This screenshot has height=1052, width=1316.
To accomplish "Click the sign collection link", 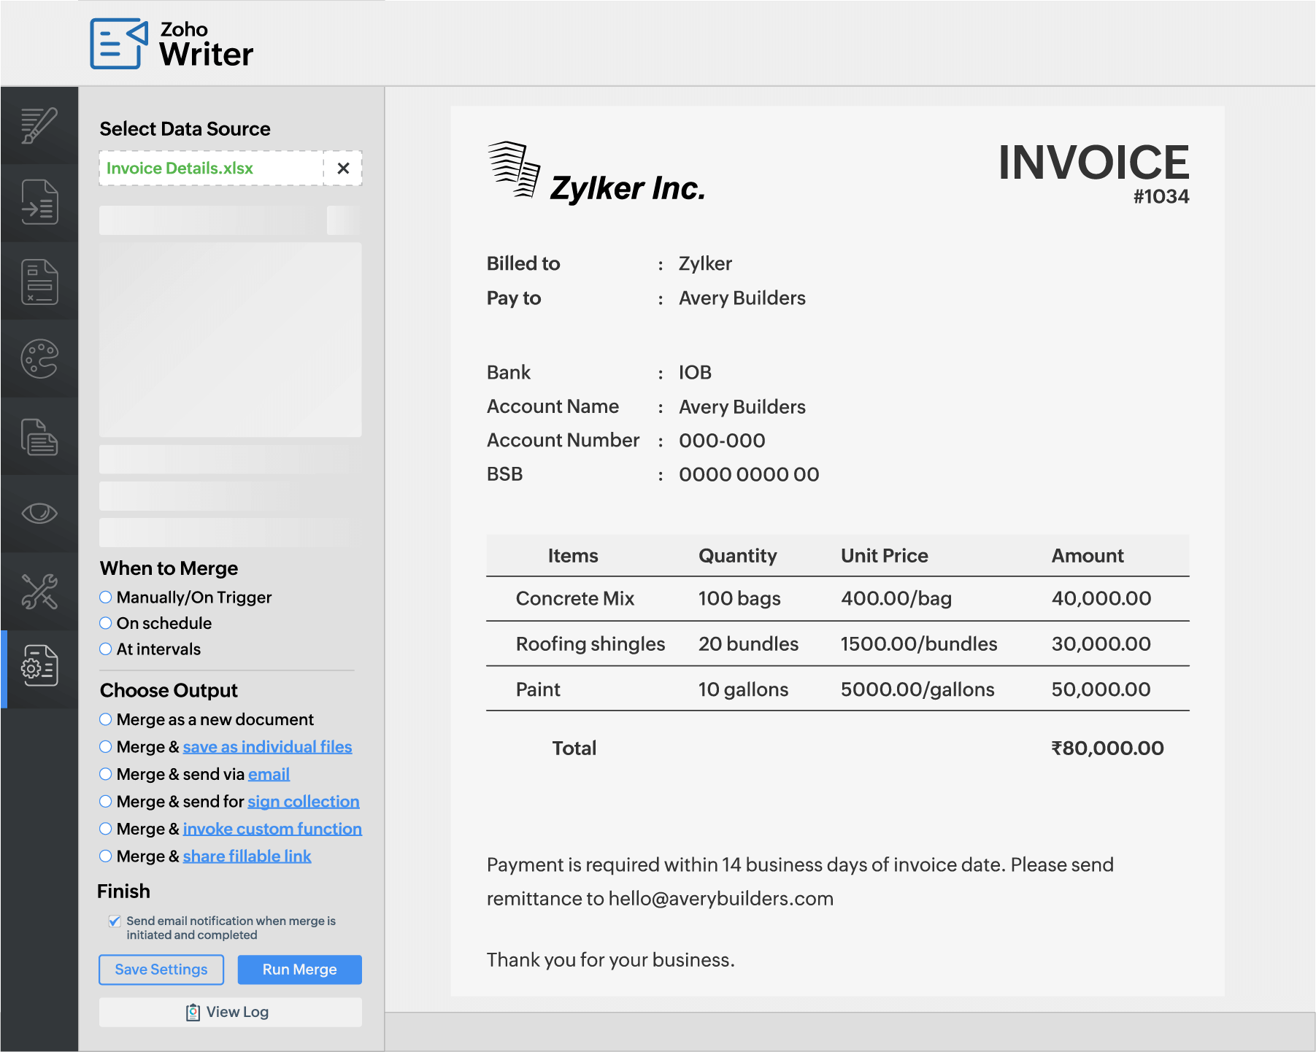I will (x=303, y=802).
